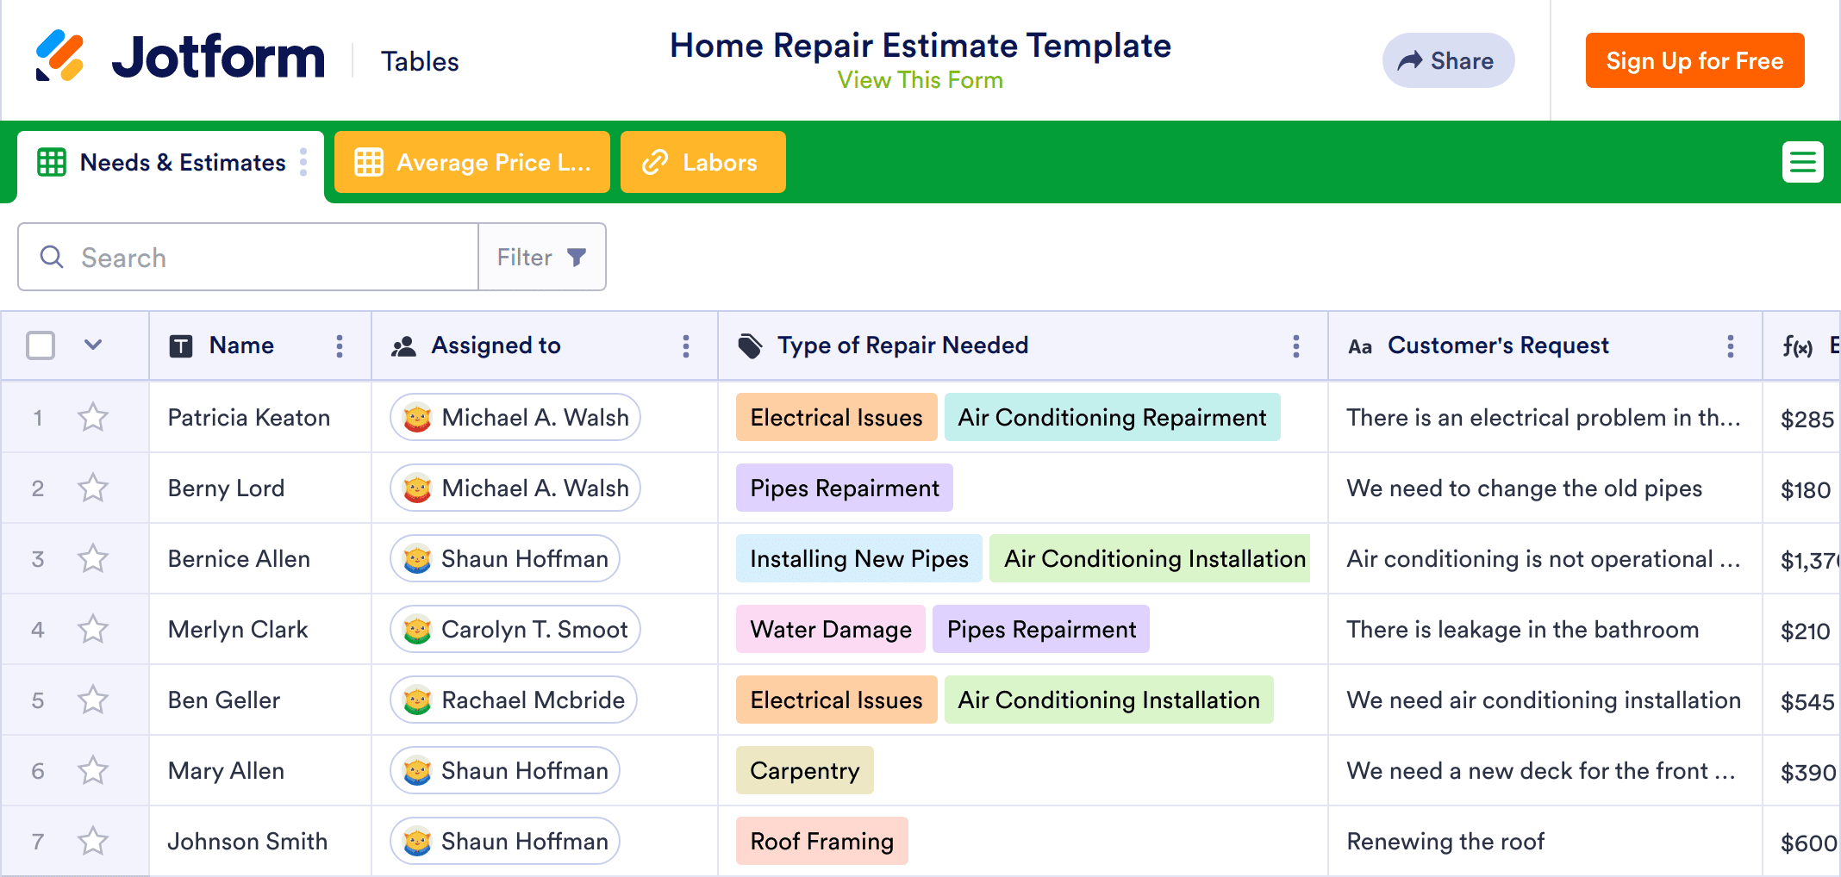The image size is (1841, 877).
Task: Open the green hamburger menu icon
Action: pos(1802,162)
